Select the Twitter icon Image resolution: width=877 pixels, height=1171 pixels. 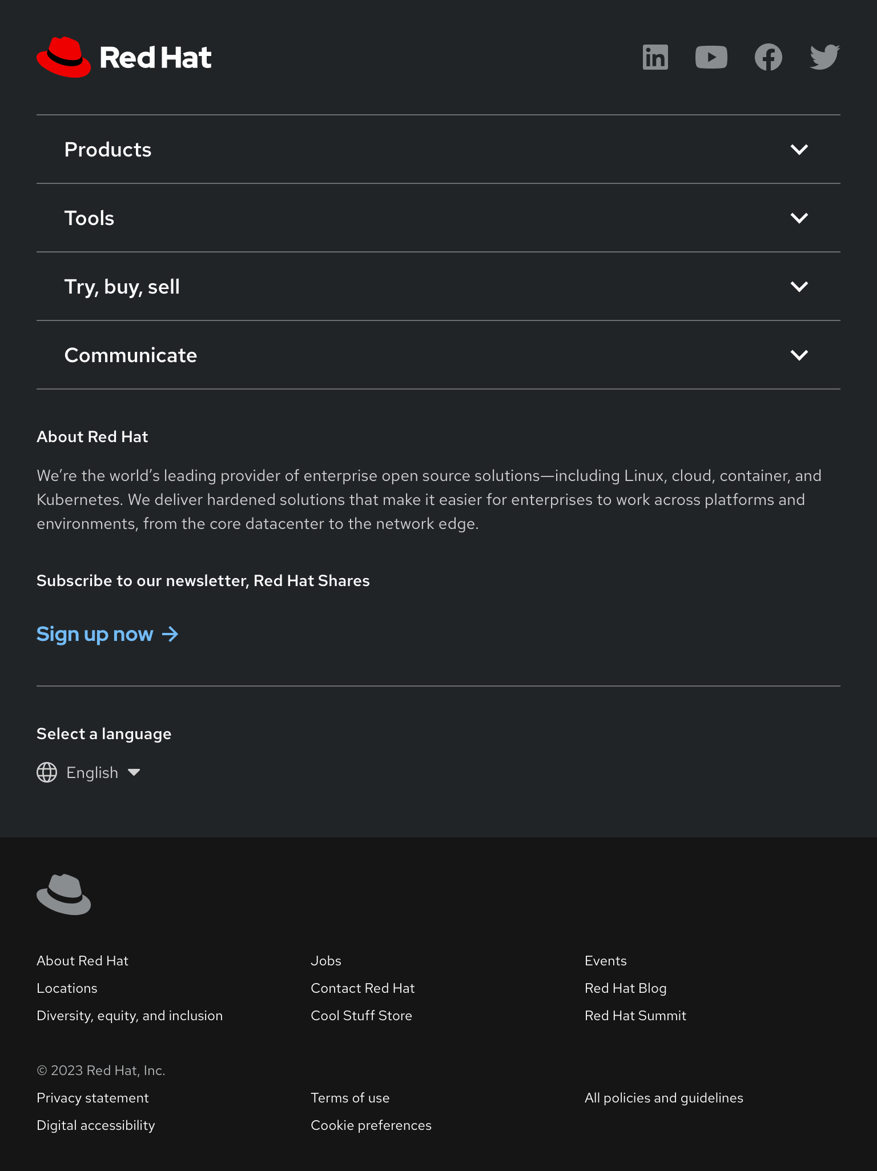click(824, 57)
